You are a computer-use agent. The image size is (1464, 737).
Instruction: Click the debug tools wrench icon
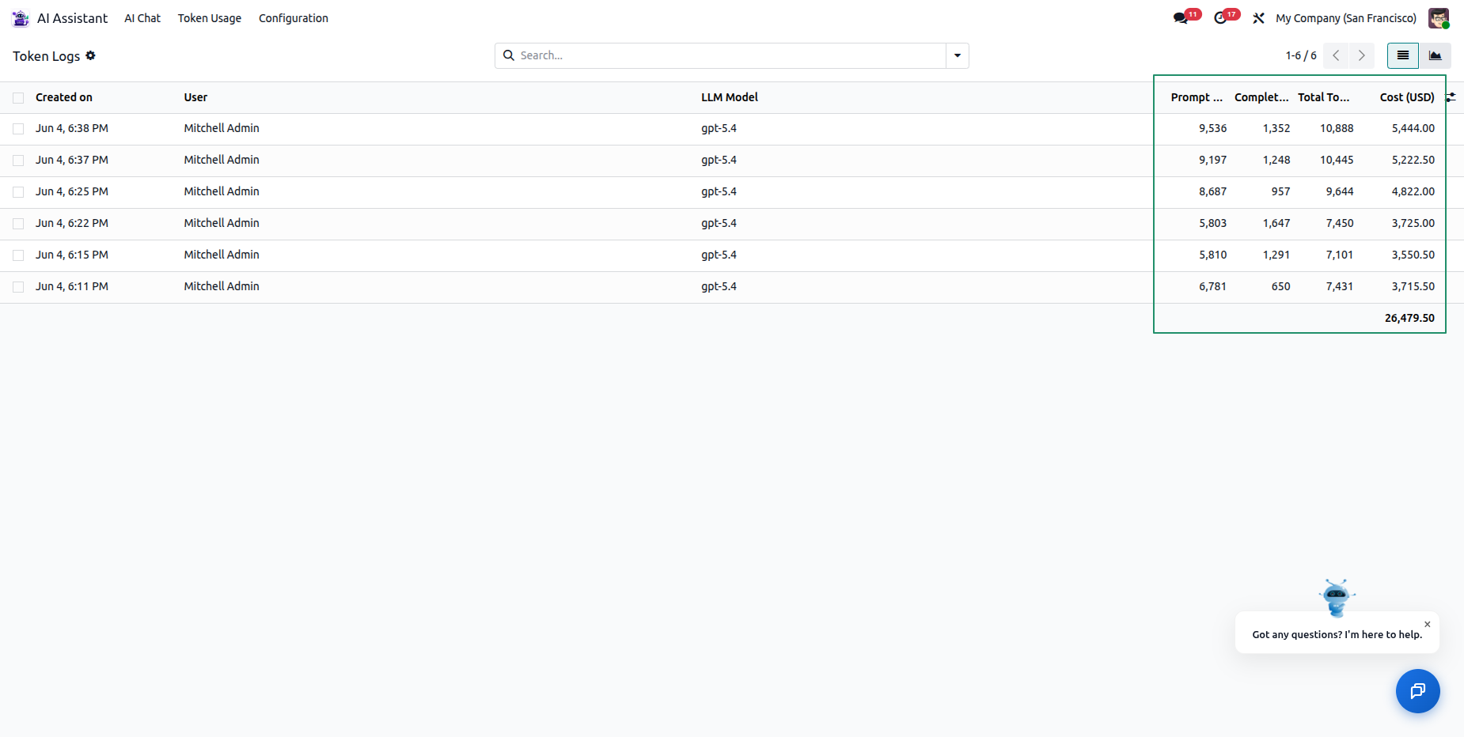(1258, 18)
